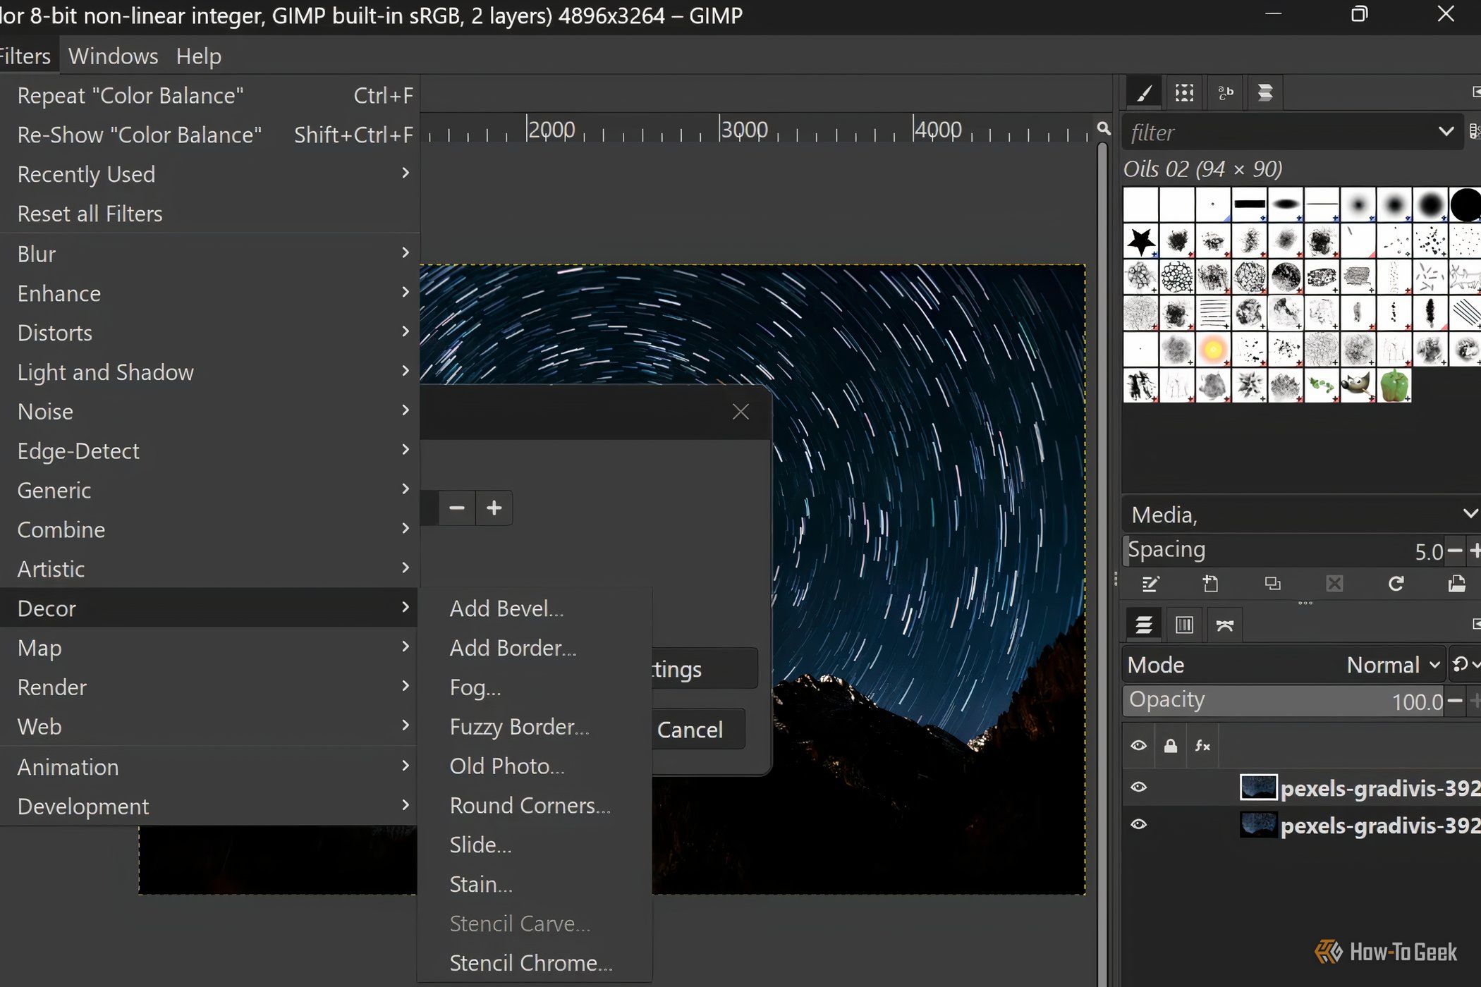
Task: Click Open brush as image icon
Action: point(1457,584)
